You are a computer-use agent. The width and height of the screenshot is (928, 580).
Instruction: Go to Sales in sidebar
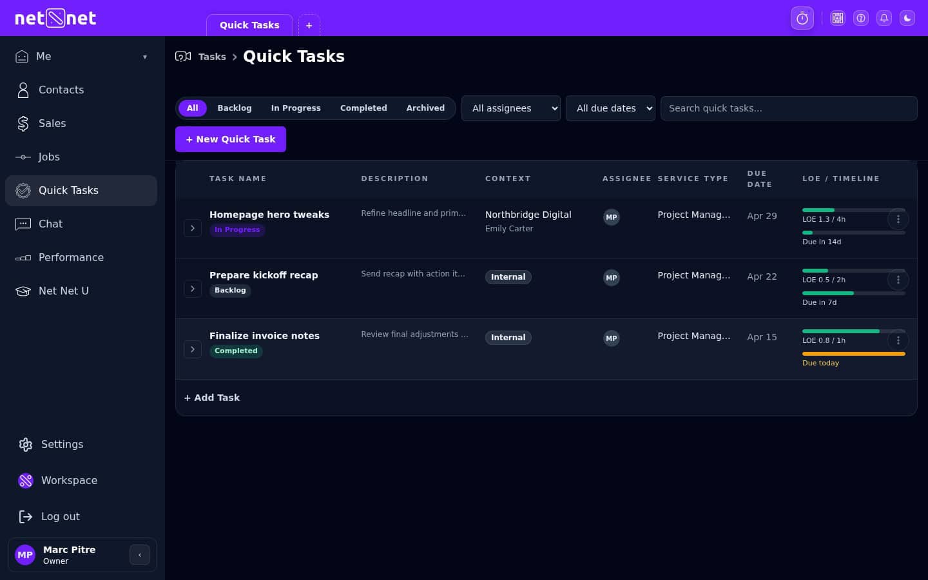pos(52,124)
